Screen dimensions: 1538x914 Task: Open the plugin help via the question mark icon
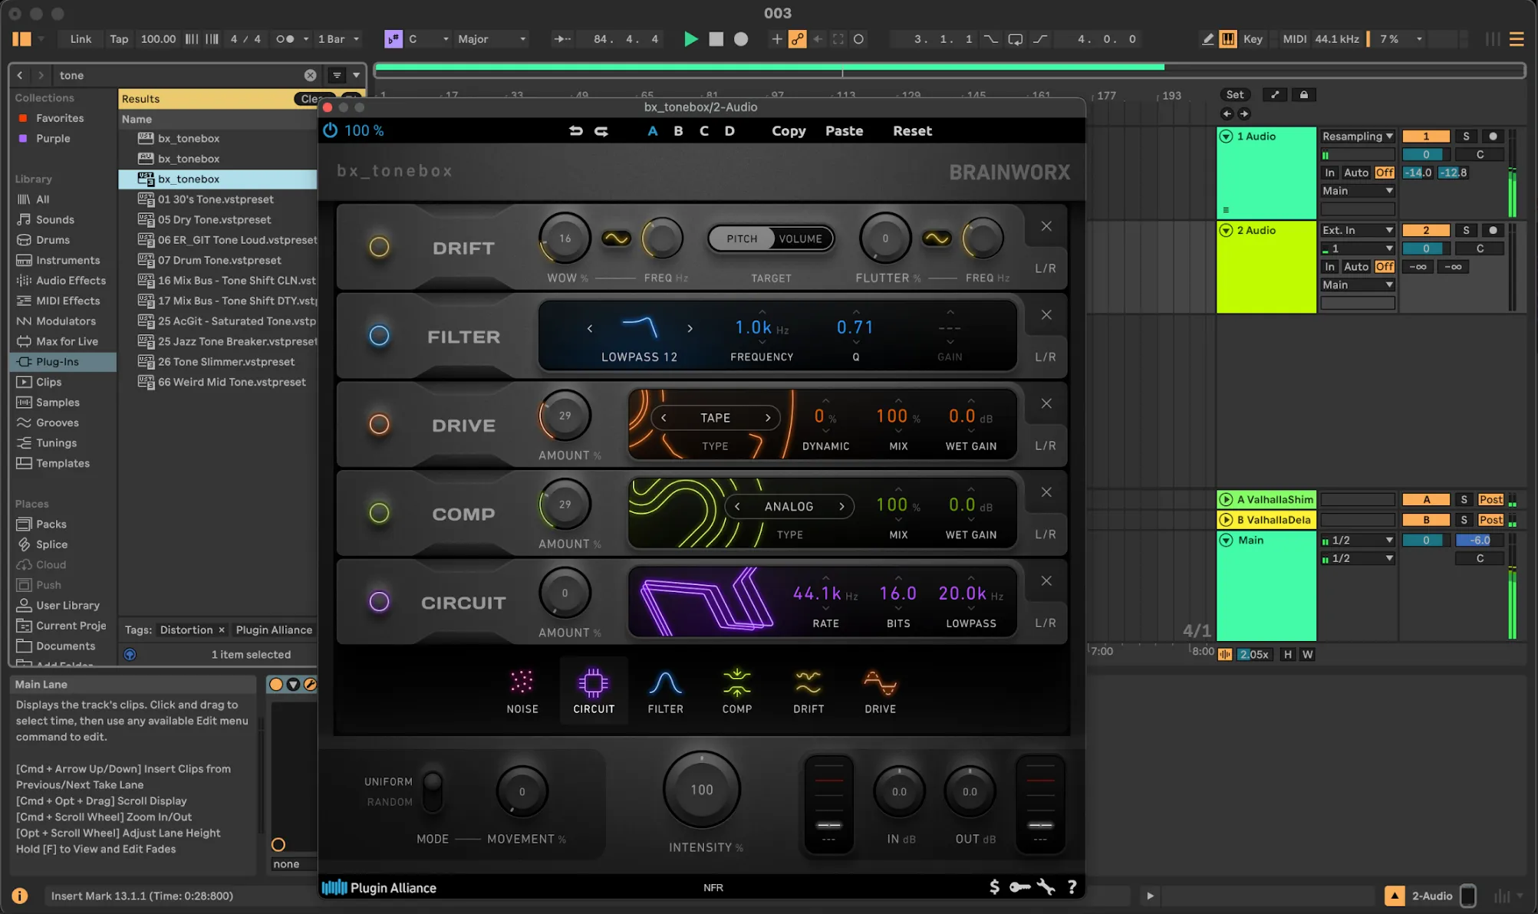pos(1072,887)
